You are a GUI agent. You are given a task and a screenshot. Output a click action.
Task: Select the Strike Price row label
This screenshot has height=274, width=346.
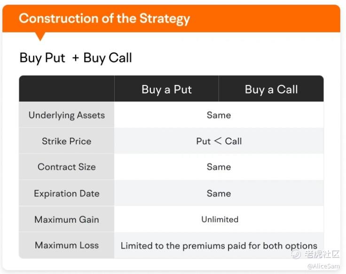[x=67, y=141]
